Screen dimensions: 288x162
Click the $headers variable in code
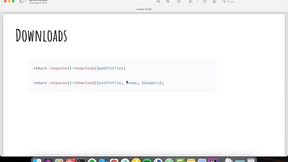tap(150, 83)
